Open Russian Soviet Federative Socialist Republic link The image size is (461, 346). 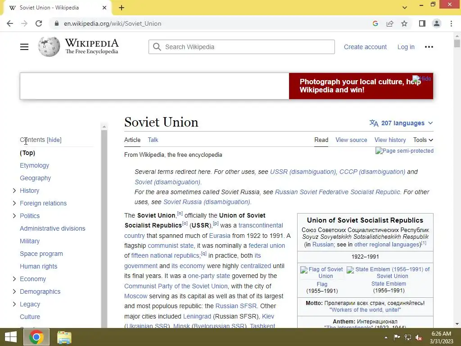click(338, 192)
